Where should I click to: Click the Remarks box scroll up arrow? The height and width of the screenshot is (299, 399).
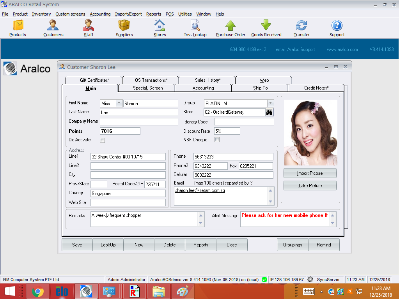pos(200,215)
